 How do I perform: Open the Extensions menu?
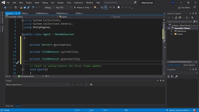click(x=78, y=2)
